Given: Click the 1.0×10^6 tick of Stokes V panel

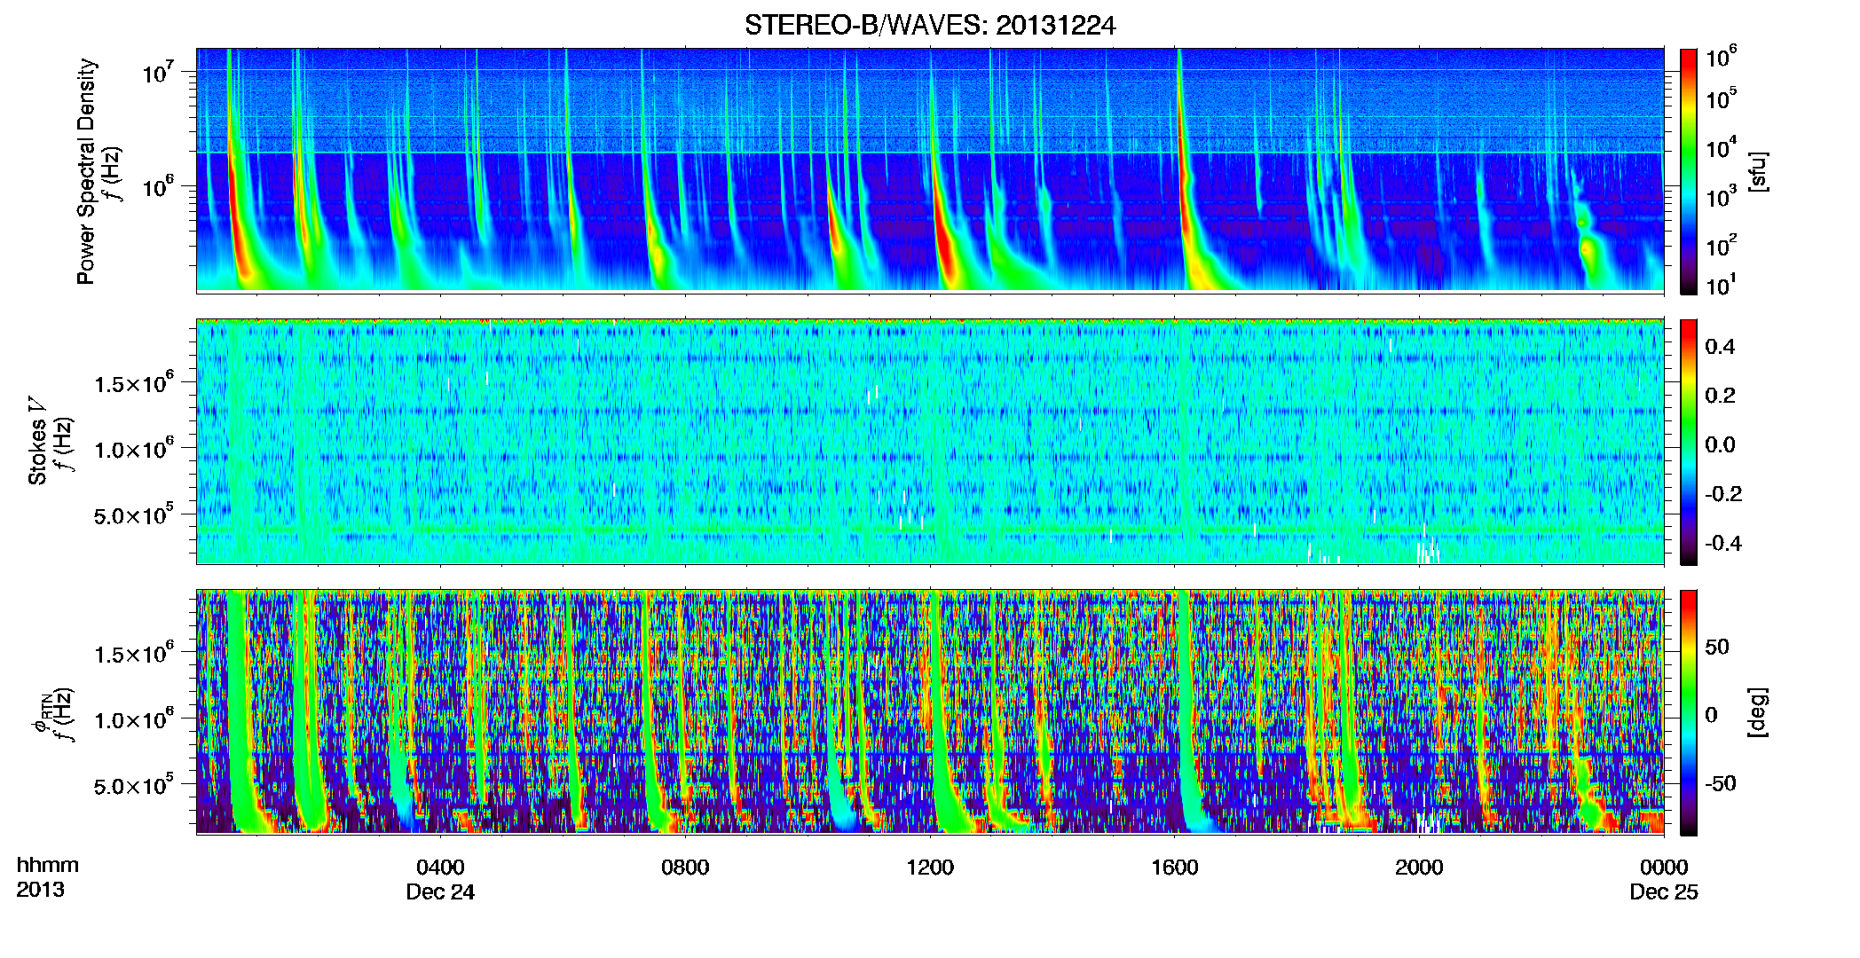Looking at the screenshot, I should (134, 449).
